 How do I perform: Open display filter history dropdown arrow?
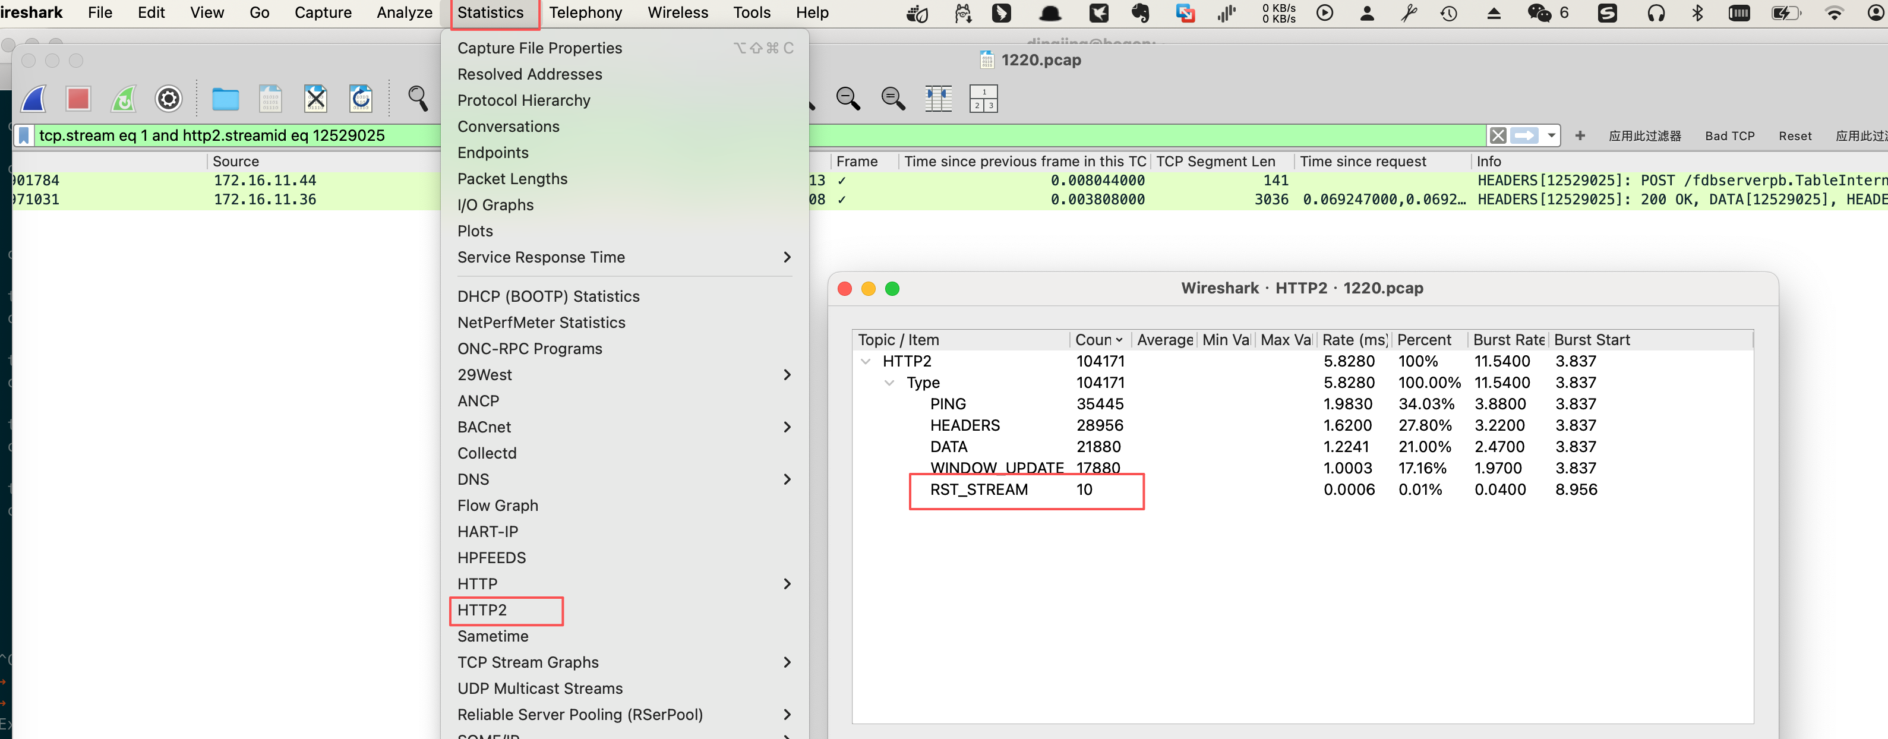(1551, 135)
